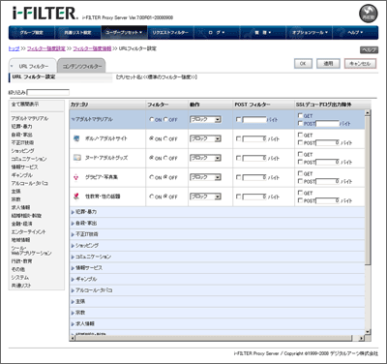The height and width of the screenshot is (364, 387).
Task: Click the キャンセル button
Action: [360, 64]
